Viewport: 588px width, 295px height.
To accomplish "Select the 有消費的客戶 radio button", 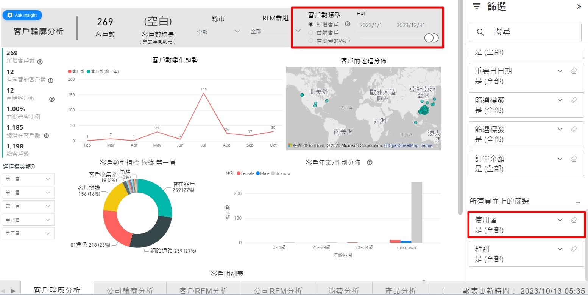I will [x=311, y=41].
